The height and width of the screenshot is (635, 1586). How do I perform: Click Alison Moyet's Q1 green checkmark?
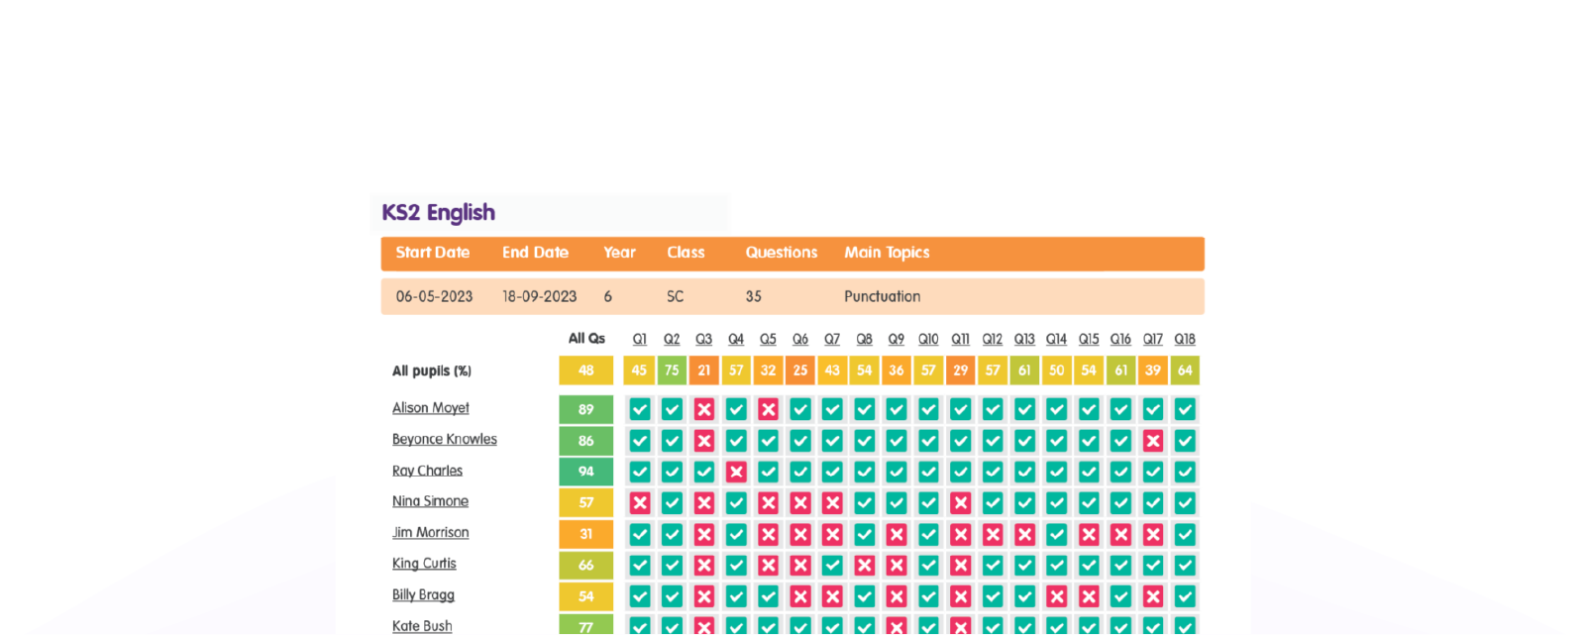coord(640,409)
